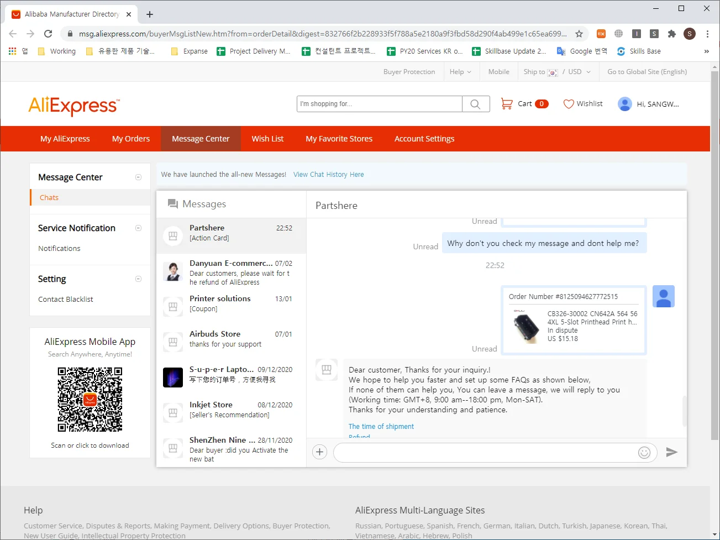This screenshot has width=720, height=540.
Task: Click the blue user avatar in conversation
Action: click(x=664, y=296)
